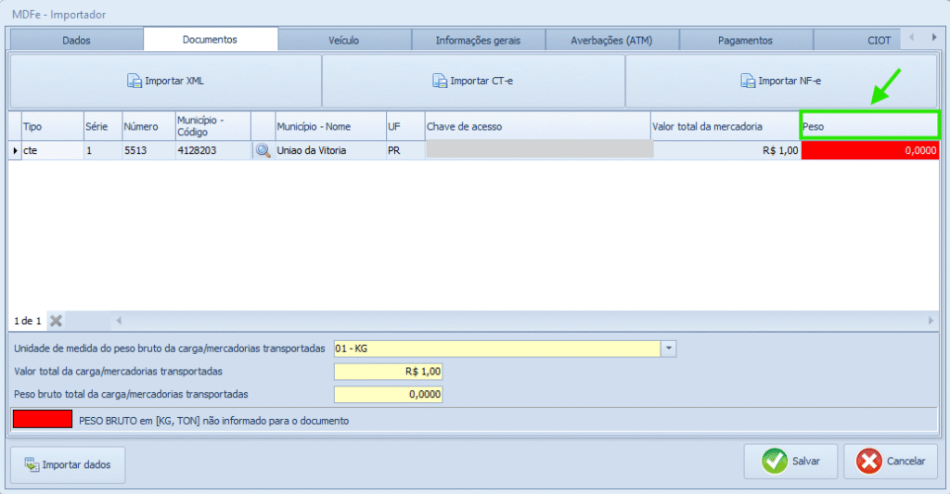Click the grid horizontal scrollbar right arrow
The width and height of the screenshot is (950, 494).
pyautogui.click(x=931, y=321)
